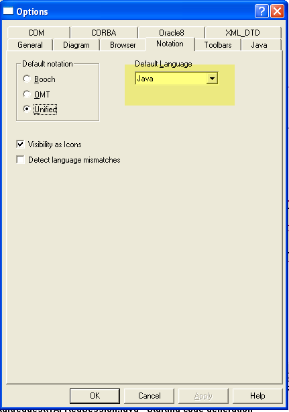This screenshot has height=412, width=289.
Task: Click the Options window title icon
Action: coord(8,11)
